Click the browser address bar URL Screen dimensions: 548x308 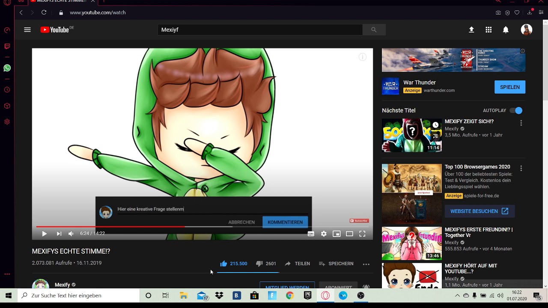(98, 12)
